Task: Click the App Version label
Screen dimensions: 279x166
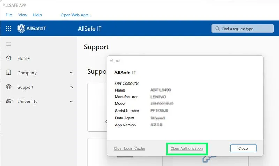Action: point(125,125)
